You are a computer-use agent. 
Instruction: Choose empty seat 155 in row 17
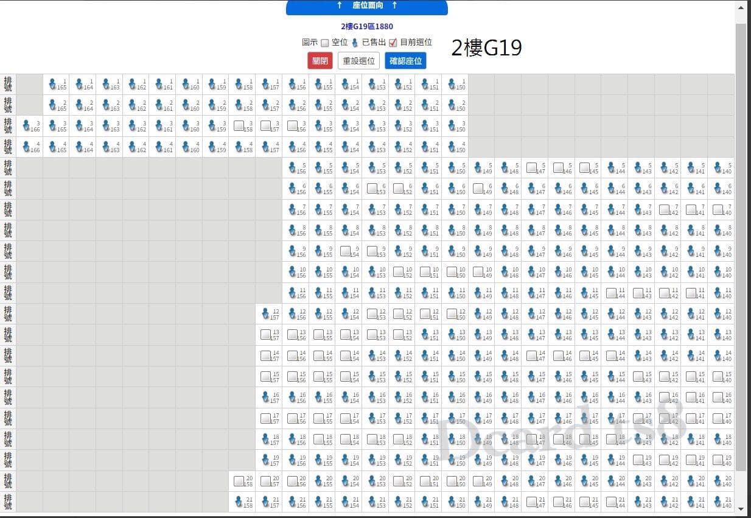pyautogui.click(x=319, y=417)
